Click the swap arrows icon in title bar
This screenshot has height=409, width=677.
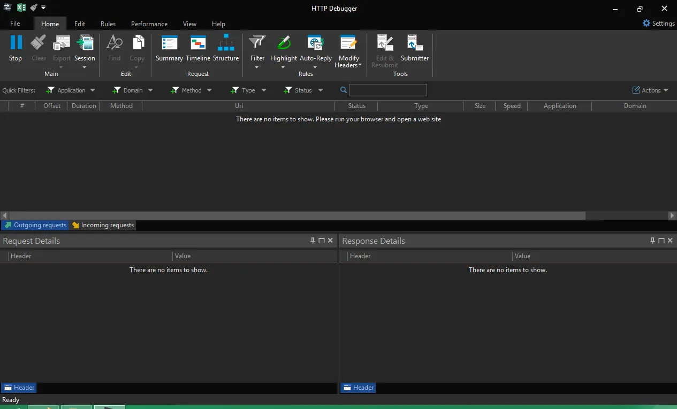tap(7, 7)
